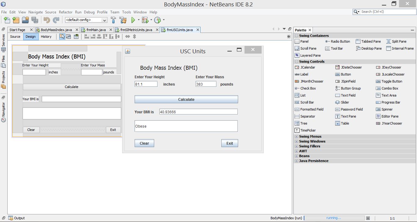The height and width of the screenshot is (222, 417).
Task: Click the Preview Design eye icon
Action: point(76,37)
